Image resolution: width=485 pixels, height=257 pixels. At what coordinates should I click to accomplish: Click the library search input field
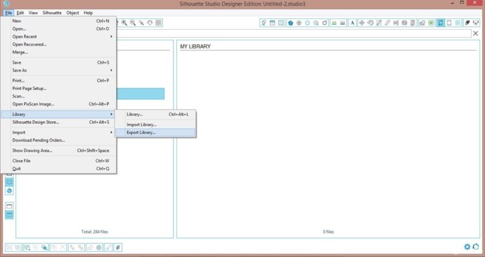[294, 33]
